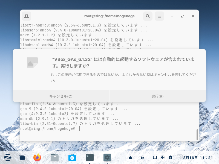This screenshot has width=219, height=164.
Task: Click the display network tray icon
Action: click(155, 158)
